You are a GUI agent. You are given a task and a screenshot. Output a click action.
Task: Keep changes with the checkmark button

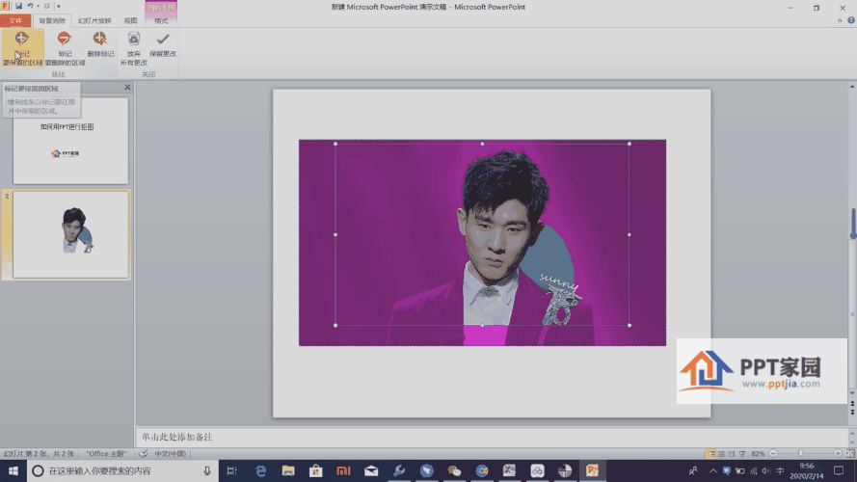[163, 44]
